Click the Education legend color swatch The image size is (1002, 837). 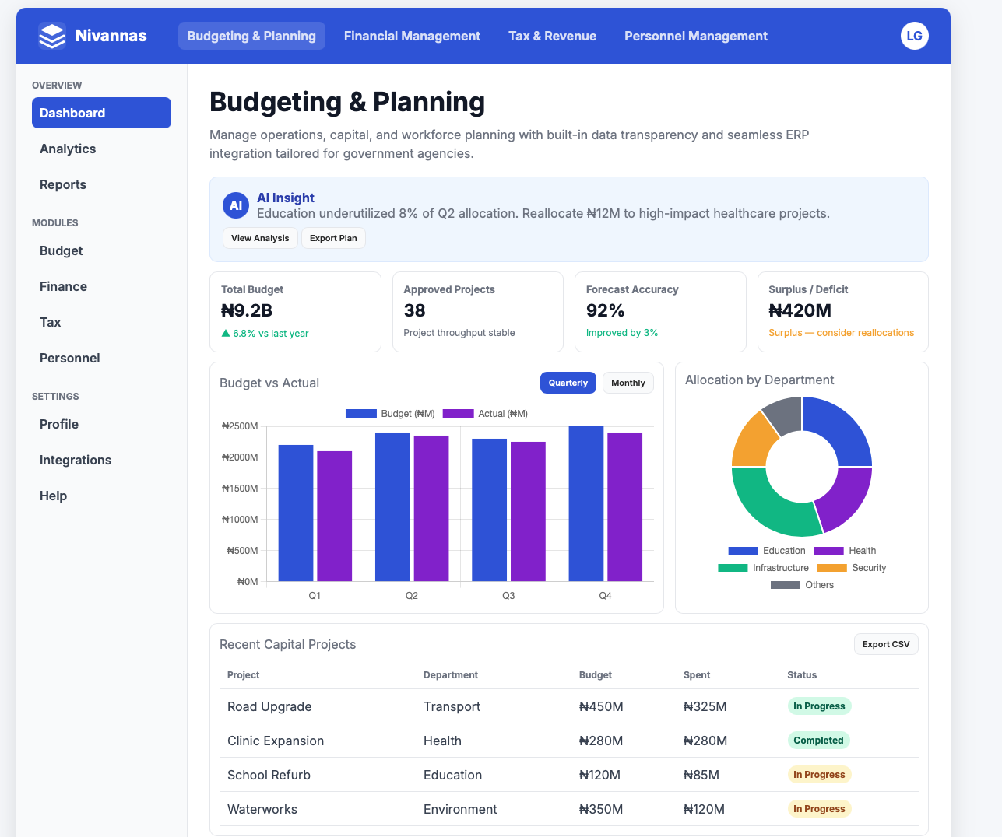(743, 551)
